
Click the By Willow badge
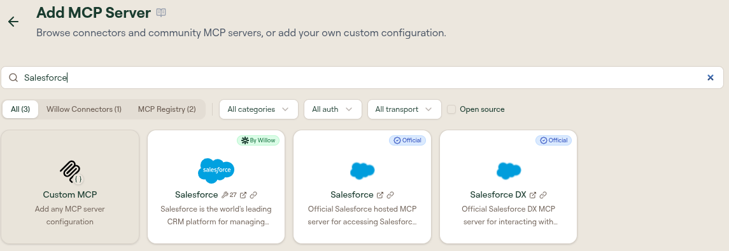[258, 140]
